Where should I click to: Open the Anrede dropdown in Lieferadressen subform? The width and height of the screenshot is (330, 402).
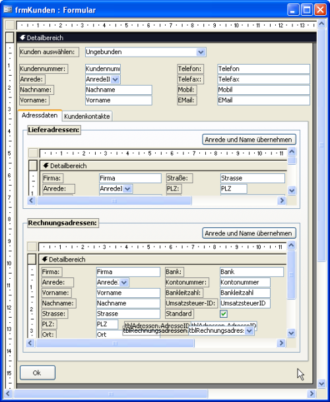[x=127, y=188]
